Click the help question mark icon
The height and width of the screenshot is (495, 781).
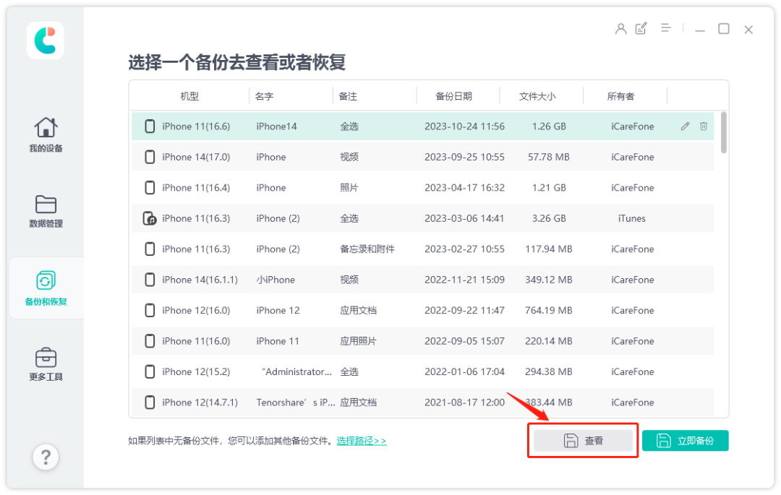[45, 457]
